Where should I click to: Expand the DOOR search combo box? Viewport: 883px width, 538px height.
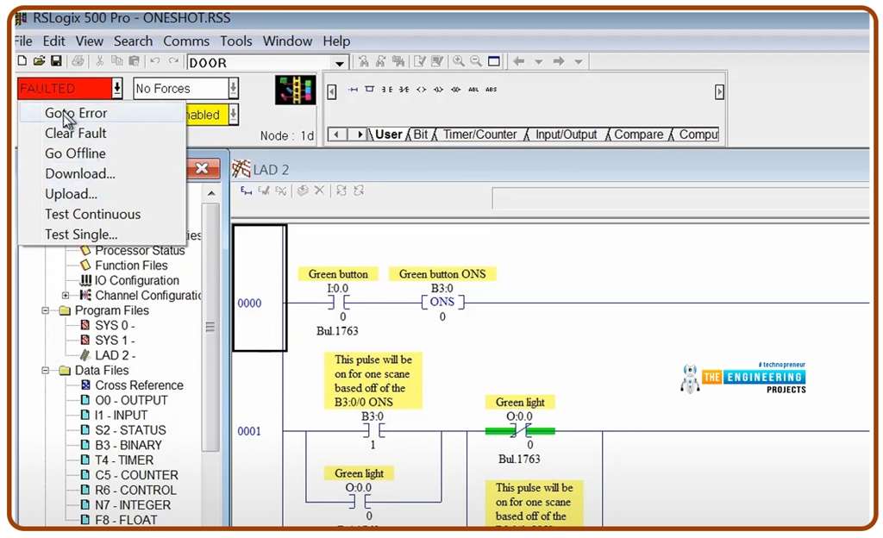340,63
